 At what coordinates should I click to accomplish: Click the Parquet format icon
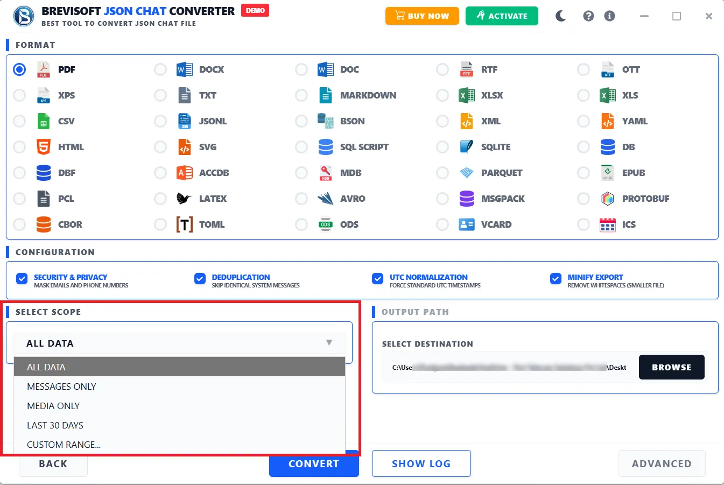click(x=467, y=173)
